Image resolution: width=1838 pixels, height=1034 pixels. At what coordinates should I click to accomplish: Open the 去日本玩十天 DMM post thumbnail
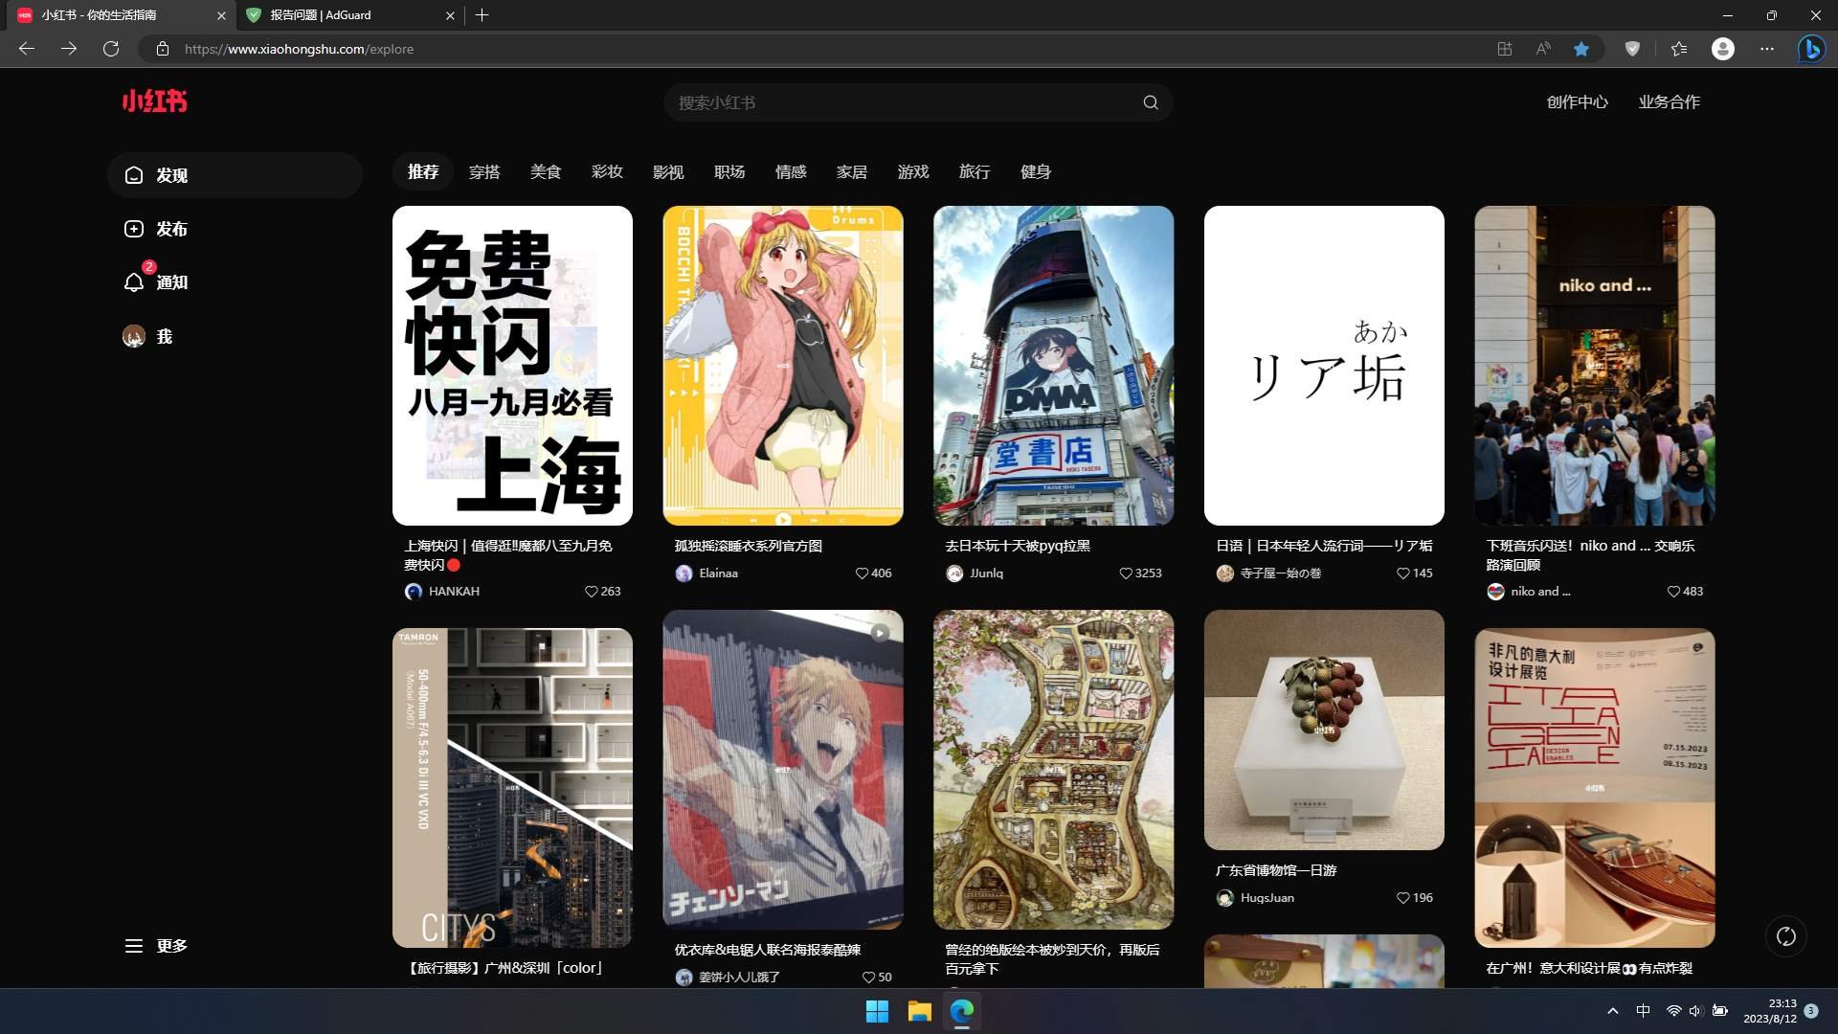click(x=1053, y=365)
